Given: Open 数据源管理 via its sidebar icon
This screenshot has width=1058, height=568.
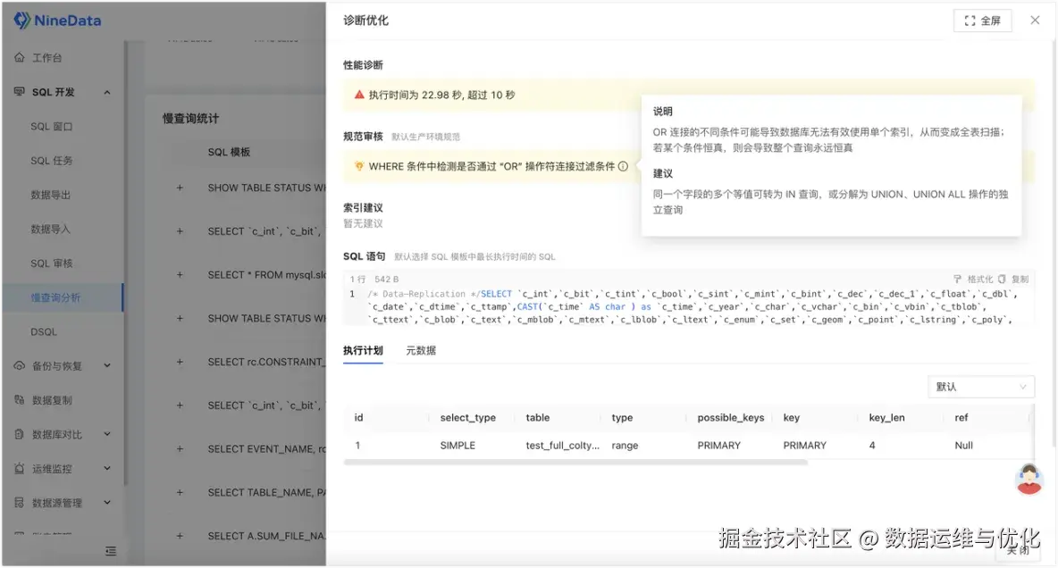Looking at the screenshot, I should point(18,502).
